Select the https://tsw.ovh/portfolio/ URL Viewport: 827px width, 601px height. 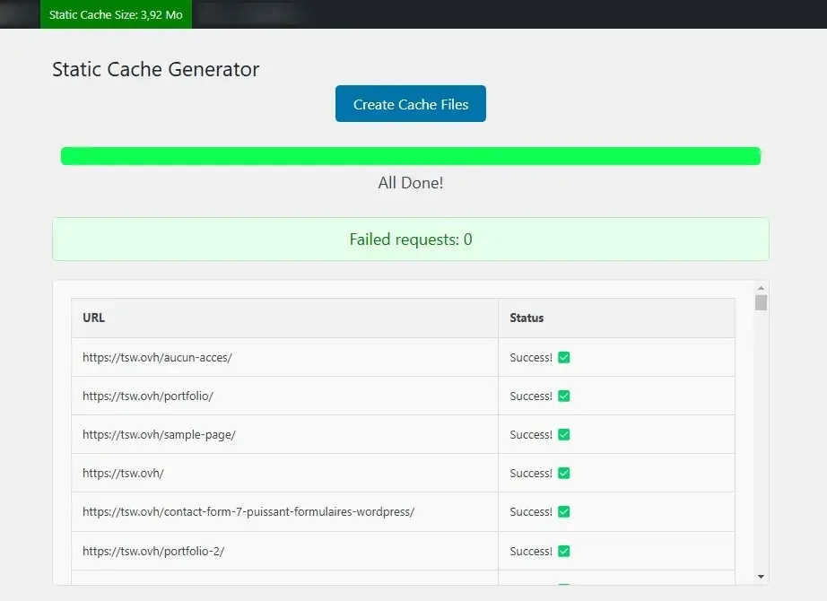click(147, 396)
